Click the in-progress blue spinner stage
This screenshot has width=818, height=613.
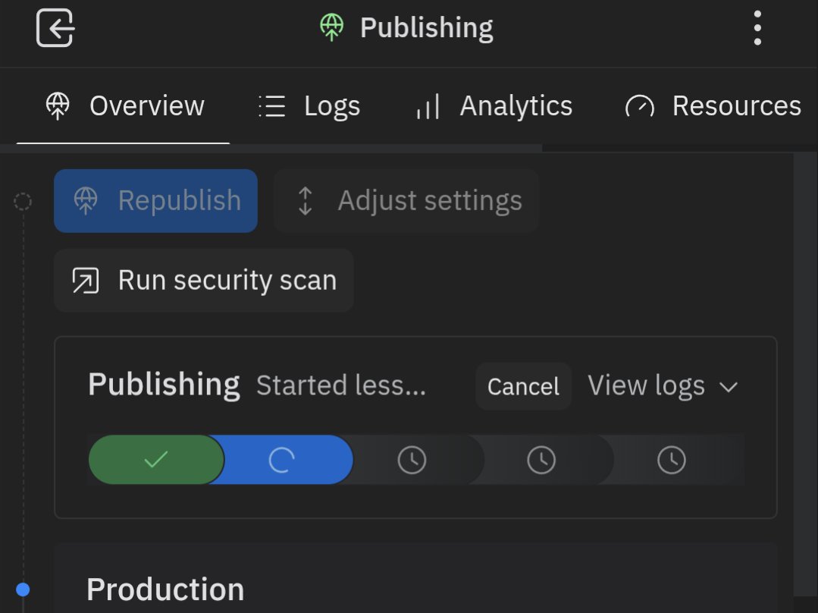(282, 460)
